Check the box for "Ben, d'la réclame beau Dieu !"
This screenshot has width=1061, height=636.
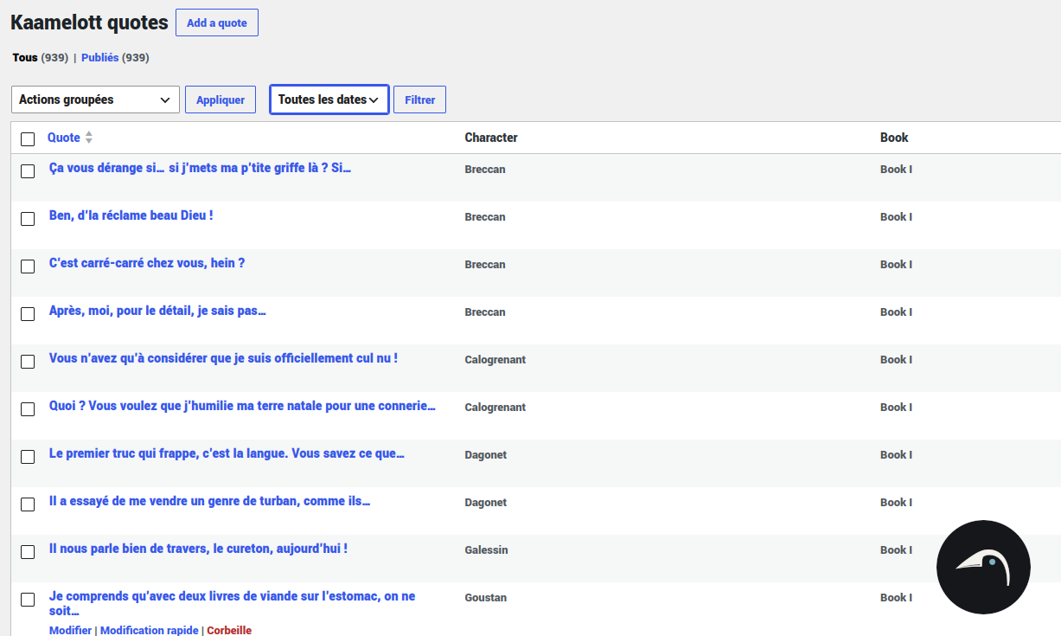[28, 218]
